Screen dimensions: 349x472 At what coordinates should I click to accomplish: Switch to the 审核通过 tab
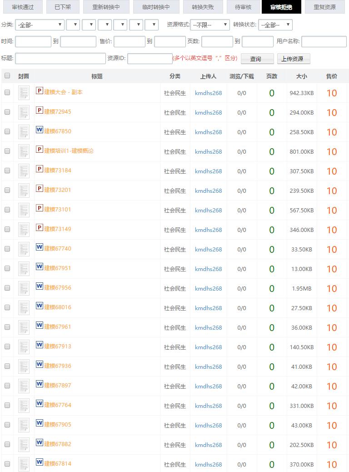[x=23, y=7]
